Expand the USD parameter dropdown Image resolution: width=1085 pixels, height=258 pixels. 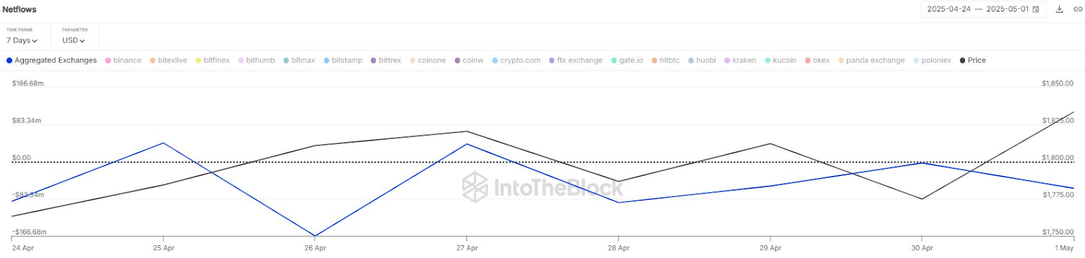pos(73,41)
